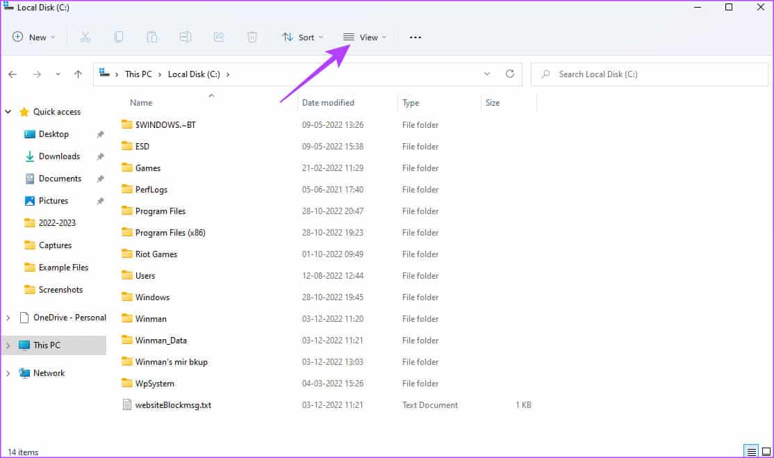Viewport: 774px width, 458px height.
Task: Go up one folder level
Action: [78, 74]
